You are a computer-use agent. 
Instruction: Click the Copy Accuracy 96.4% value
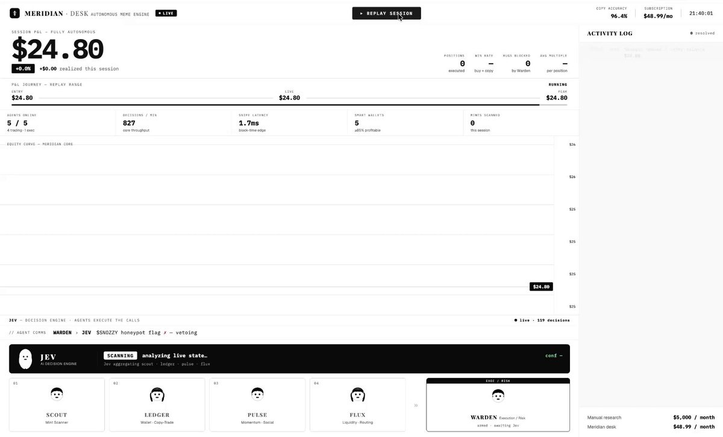[619, 16]
